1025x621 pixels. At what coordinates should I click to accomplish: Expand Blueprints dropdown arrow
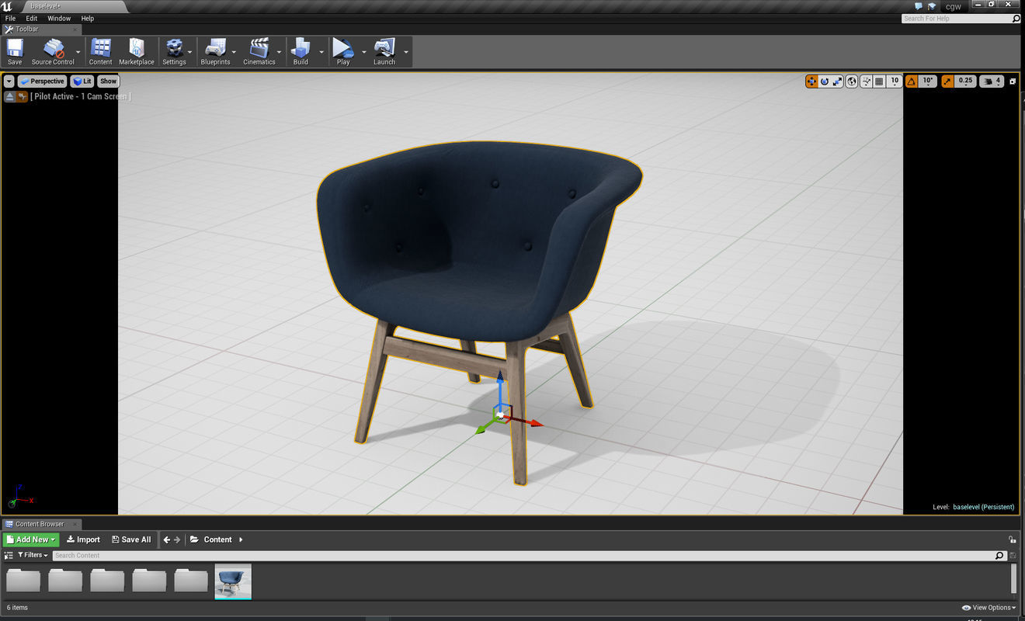click(x=235, y=52)
